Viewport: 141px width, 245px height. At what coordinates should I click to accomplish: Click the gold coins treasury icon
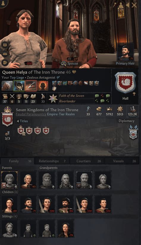click(x=99, y=109)
